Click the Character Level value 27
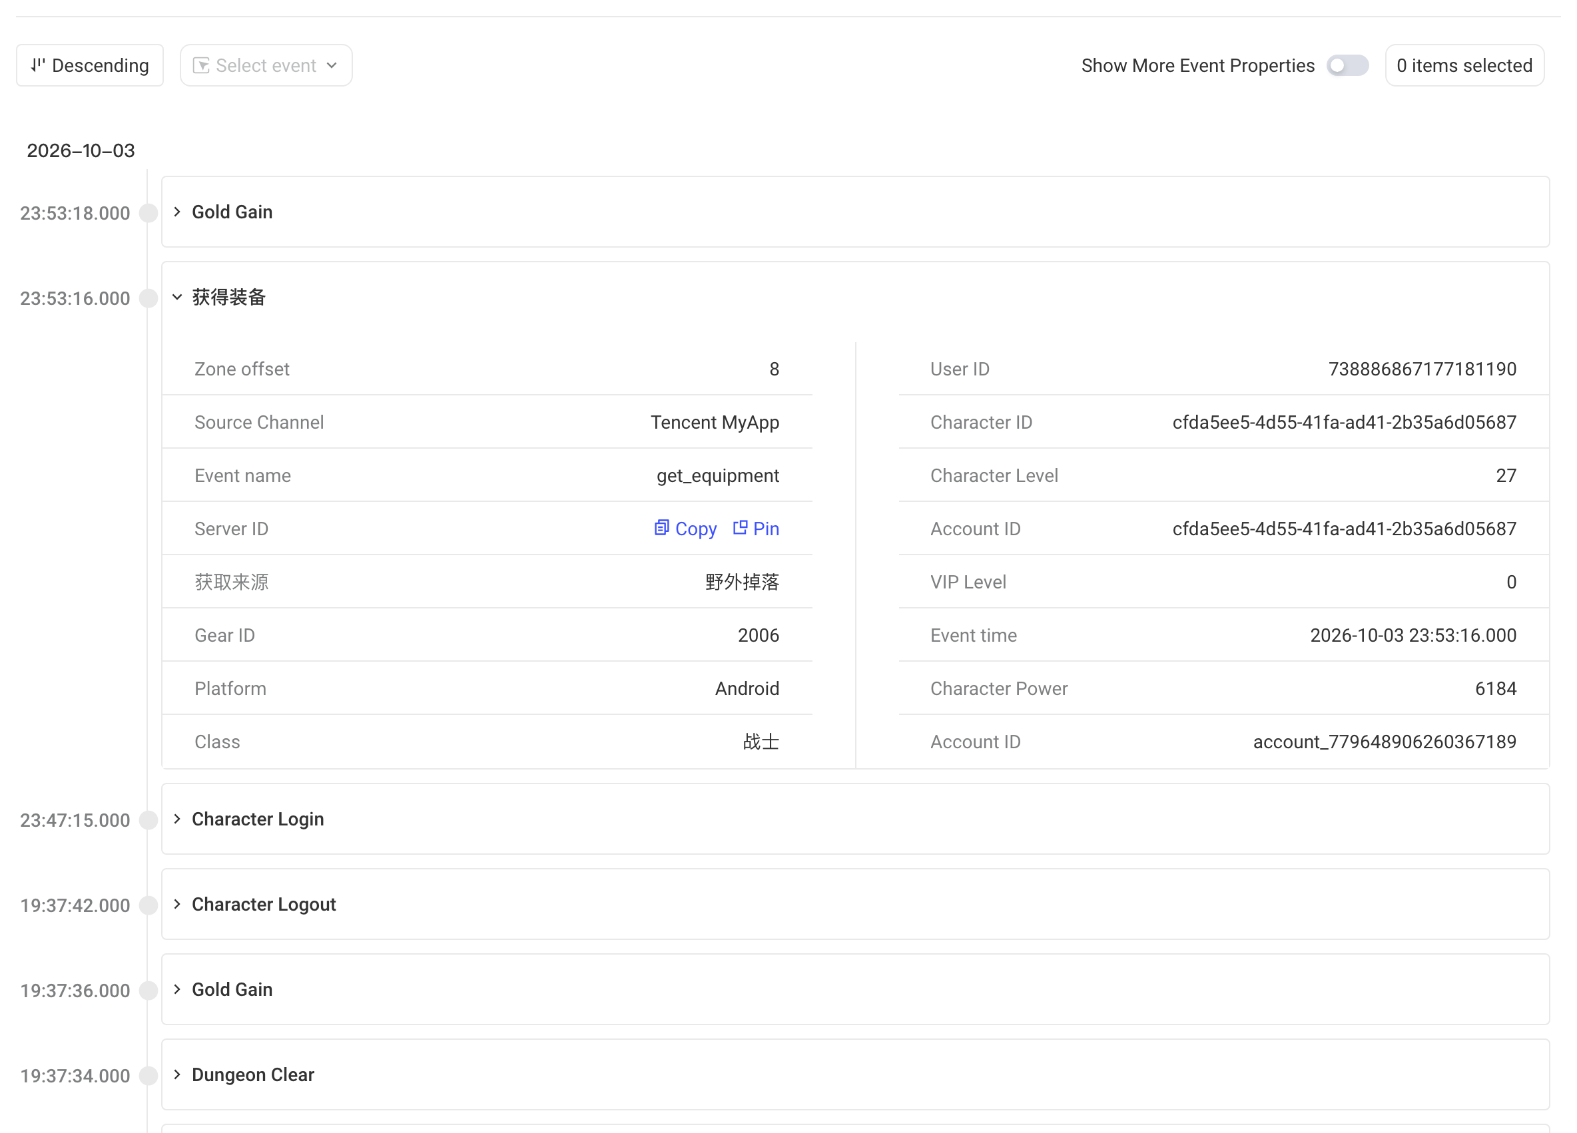Viewport: 1577px width, 1133px height. click(x=1506, y=476)
